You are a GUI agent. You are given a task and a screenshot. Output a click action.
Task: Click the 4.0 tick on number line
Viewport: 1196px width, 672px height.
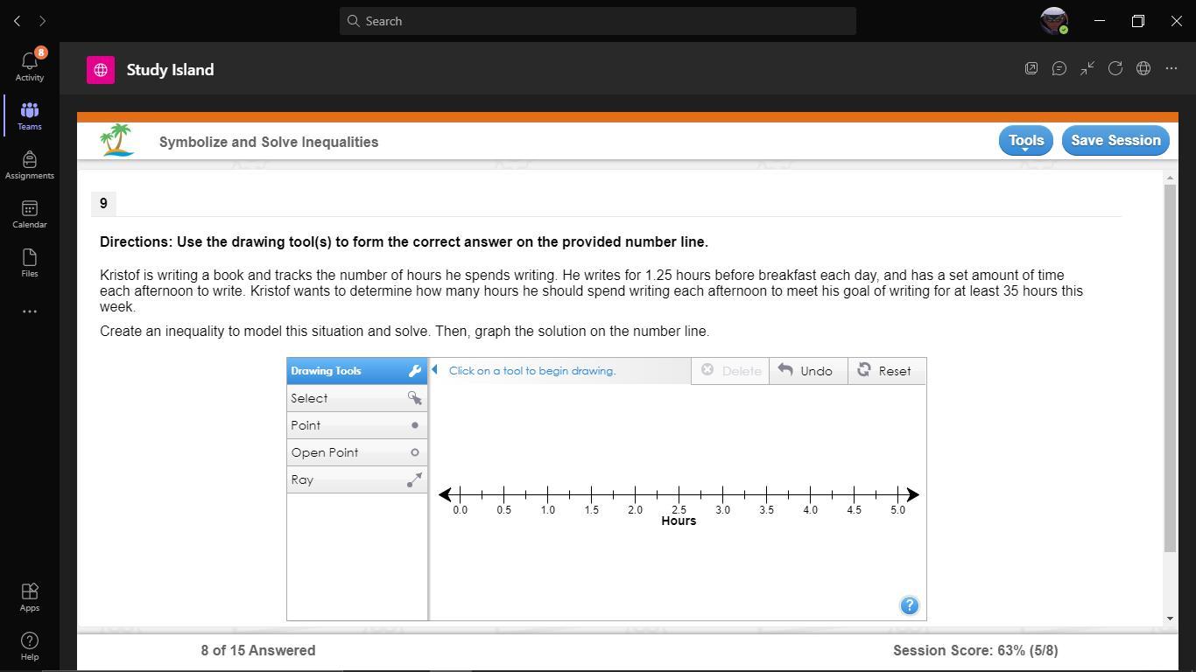pos(810,495)
